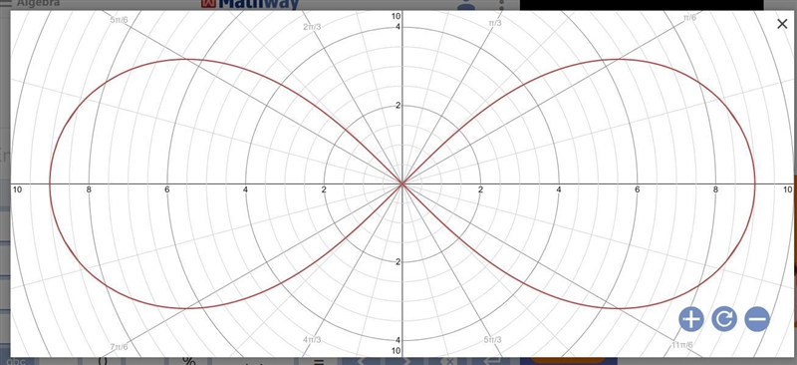This screenshot has height=365, width=797.
Task: Tap the backspace delete key
Action: [x=449, y=361]
